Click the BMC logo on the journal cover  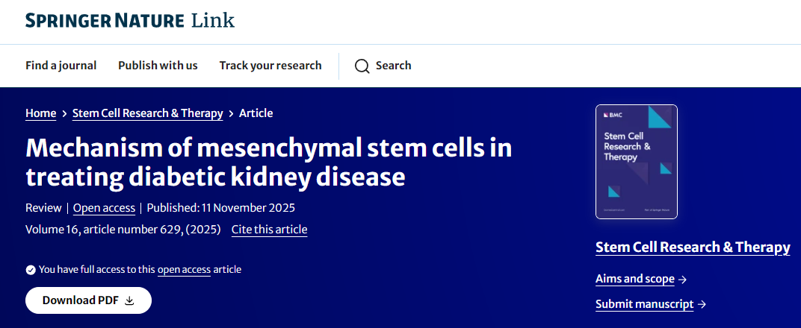[x=613, y=115]
